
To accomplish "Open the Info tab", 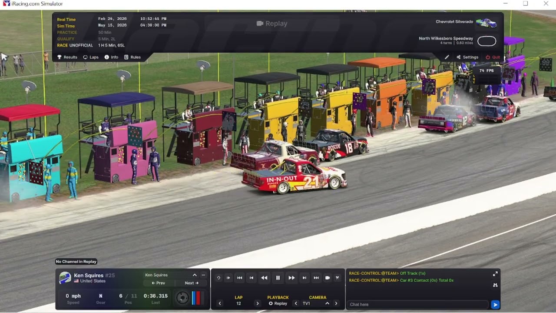I will pyautogui.click(x=111, y=57).
